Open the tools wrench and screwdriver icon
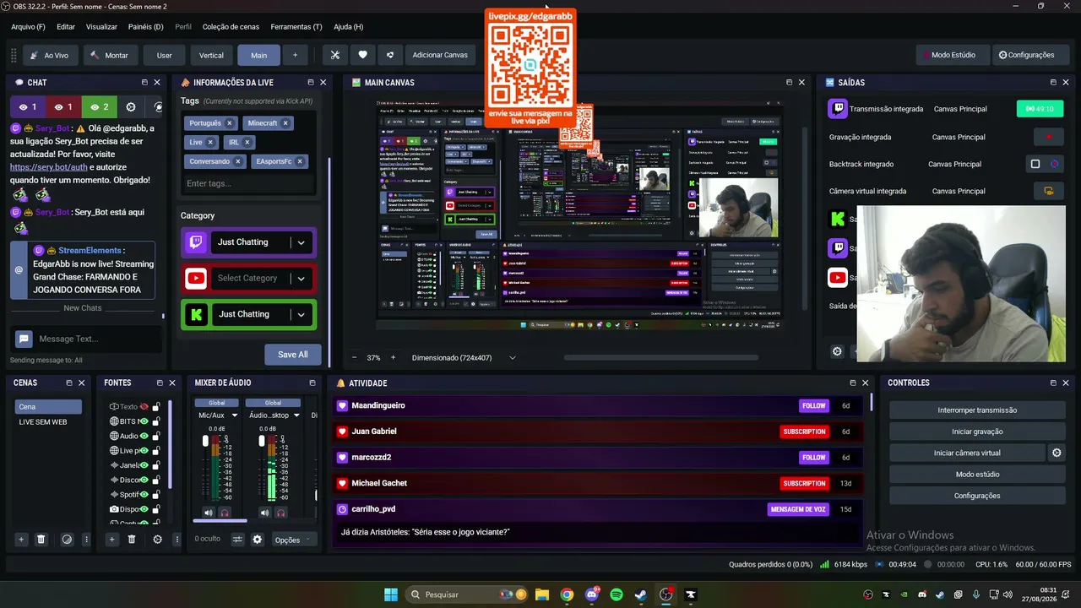Viewport: 1081px width, 608px height. (x=335, y=55)
